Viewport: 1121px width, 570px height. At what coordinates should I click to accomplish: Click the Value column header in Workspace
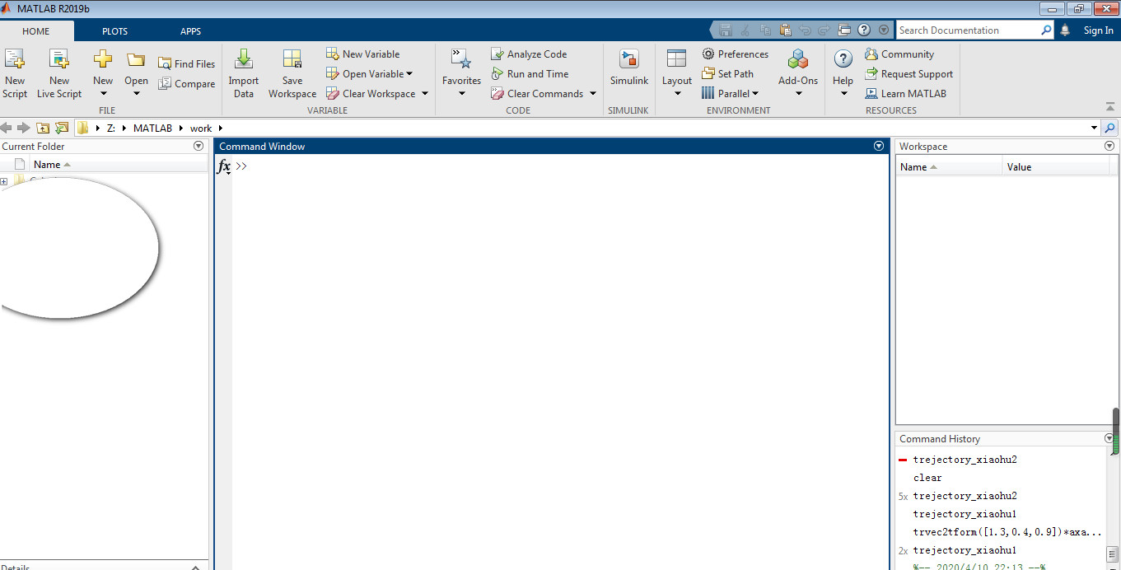coord(1056,166)
